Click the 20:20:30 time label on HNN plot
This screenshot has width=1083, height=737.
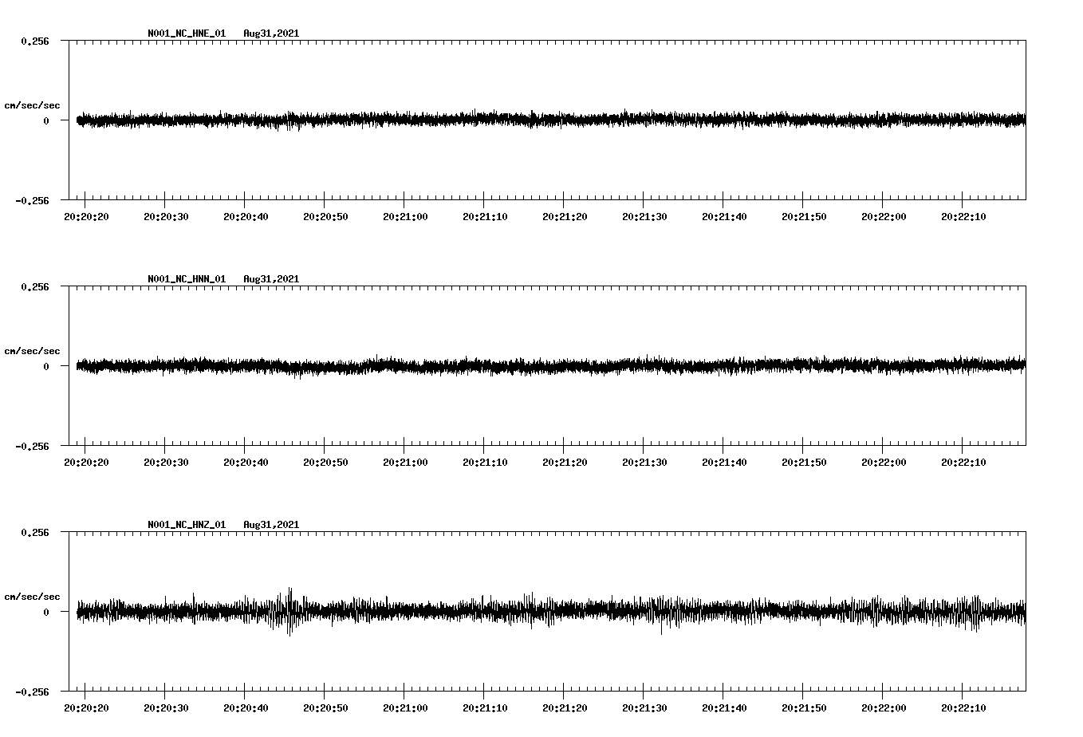[x=166, y=463]
